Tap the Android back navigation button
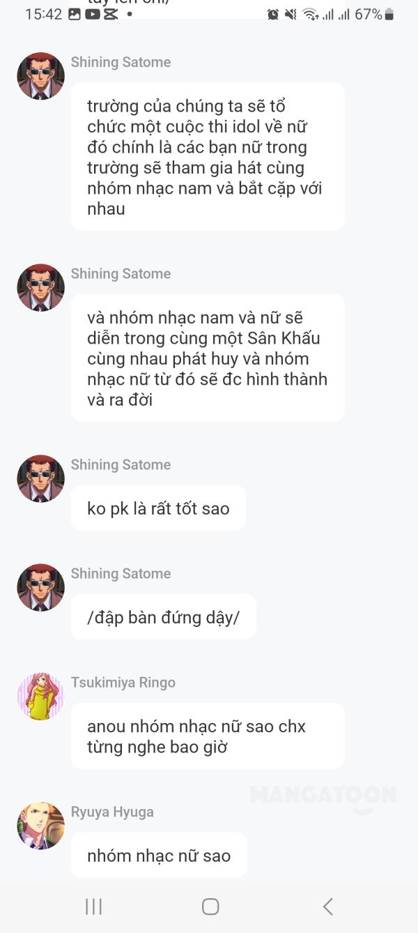 click(327, 906)
